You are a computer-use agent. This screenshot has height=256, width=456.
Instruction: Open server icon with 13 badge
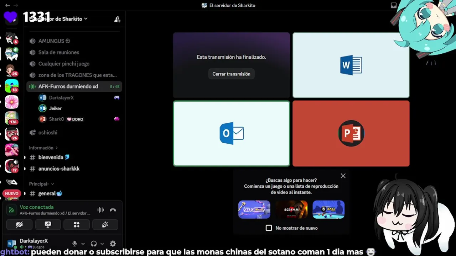[x=11, y=86]
